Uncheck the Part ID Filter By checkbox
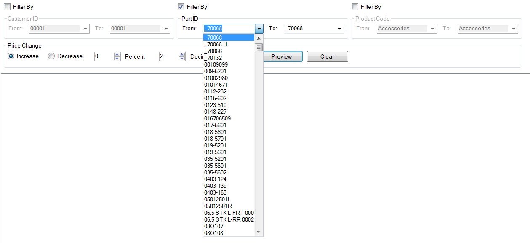530x243 pixels. [x=181, y=7]
